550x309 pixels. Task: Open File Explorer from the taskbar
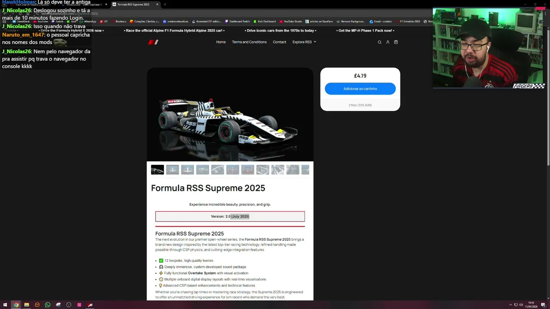[x=27, y=305]
